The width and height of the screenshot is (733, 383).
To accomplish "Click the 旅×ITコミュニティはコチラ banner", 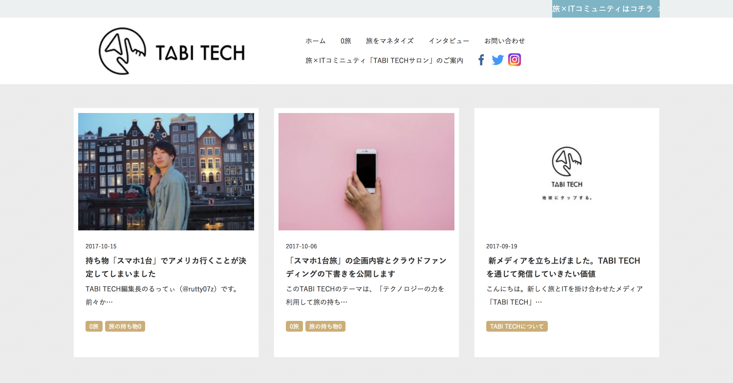I will click(x=606, y=9).
